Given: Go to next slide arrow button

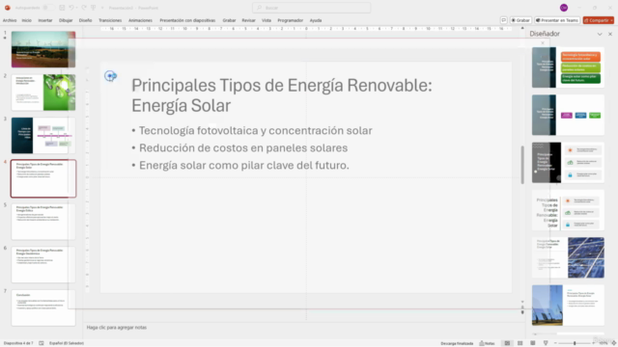Looking at the screenshot, I should (522, 312).
